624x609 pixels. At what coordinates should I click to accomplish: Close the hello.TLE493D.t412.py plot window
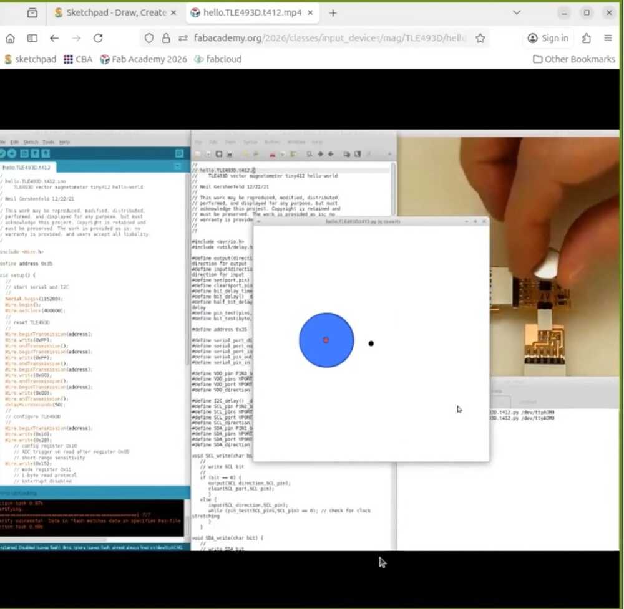click(x=484, y=221)
